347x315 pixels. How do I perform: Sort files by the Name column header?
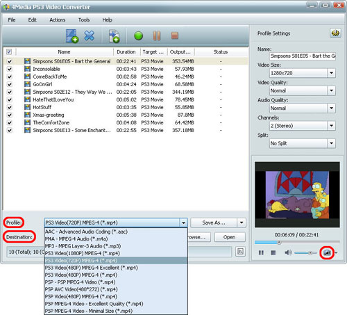[65, 52]
